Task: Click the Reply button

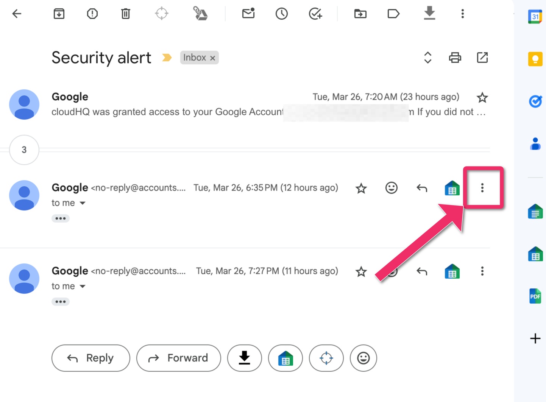Action: 91,358
